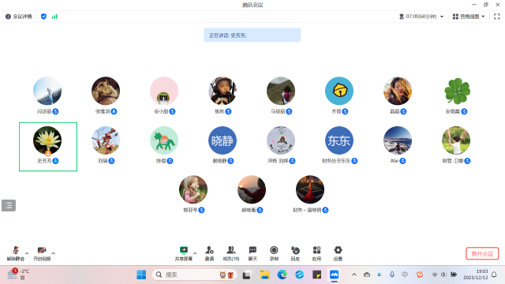
Task: Select the 东东 participant avatar
Action: point(339,140)
